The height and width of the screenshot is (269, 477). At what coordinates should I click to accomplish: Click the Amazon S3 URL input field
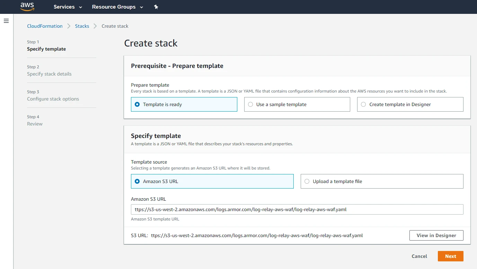pyautogui.click(x=297, y=209)
